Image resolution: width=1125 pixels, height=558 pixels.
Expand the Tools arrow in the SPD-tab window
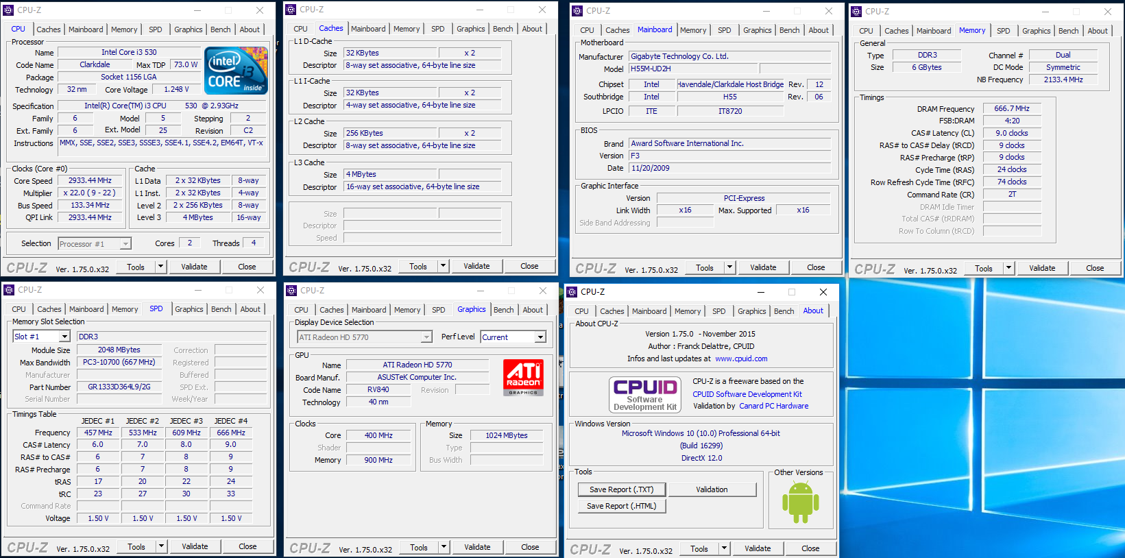point(162,546)
